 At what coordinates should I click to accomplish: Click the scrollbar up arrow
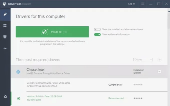169,11
